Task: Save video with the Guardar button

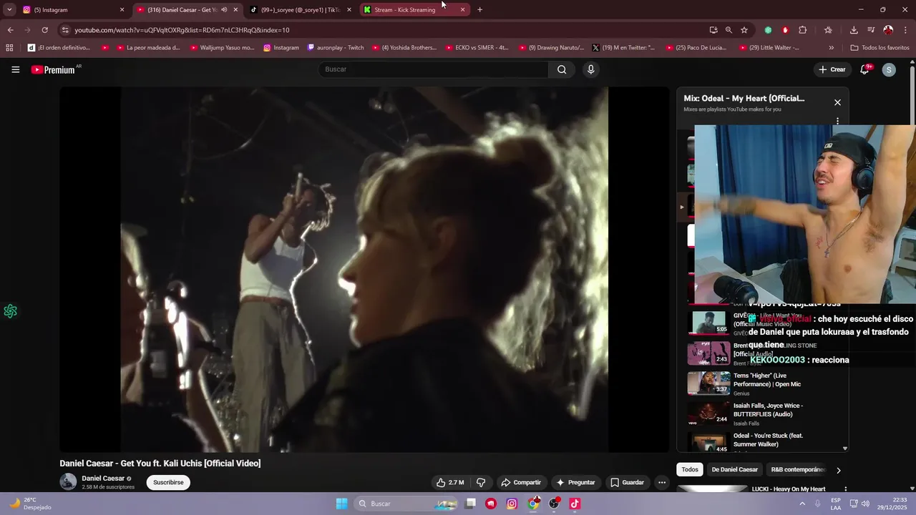Action: (627, 482)
